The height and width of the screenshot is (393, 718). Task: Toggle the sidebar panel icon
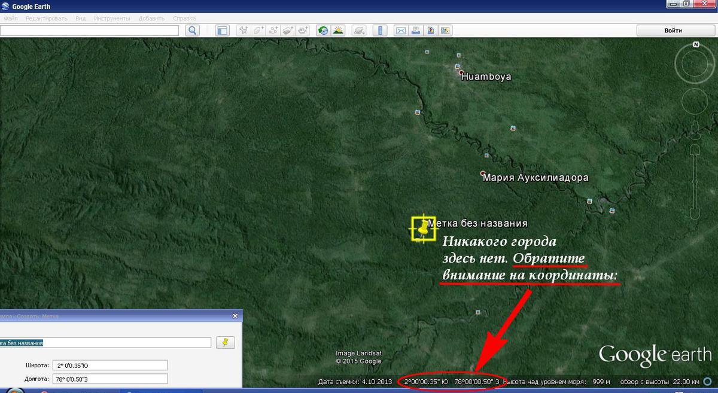[x=222, y=31]
